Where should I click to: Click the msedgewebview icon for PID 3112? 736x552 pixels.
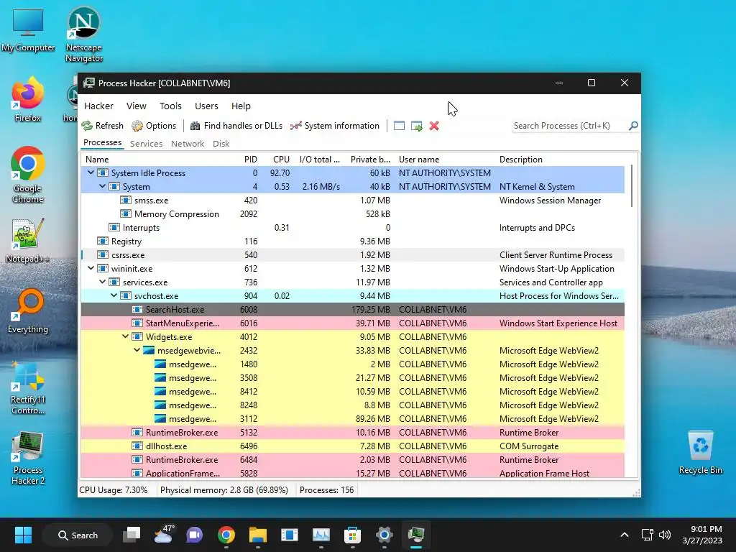pyautogui.click(x=160, y=419)
